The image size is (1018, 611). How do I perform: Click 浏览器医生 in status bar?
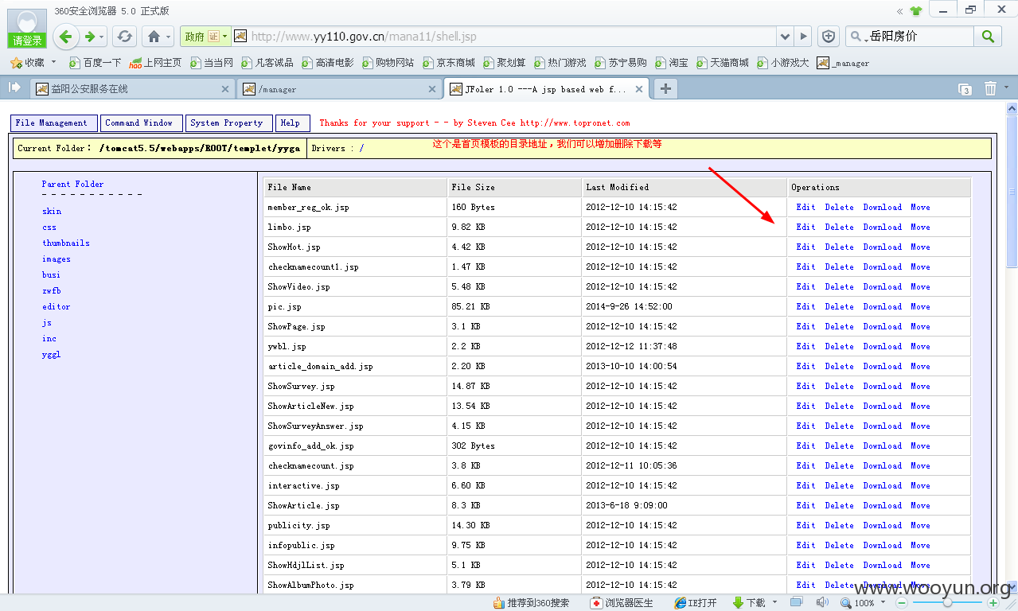pos(622,603)
